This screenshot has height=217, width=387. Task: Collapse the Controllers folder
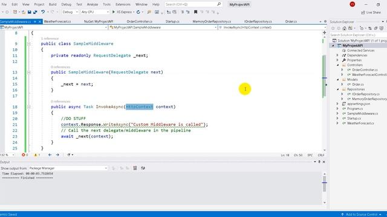[337, 65]
